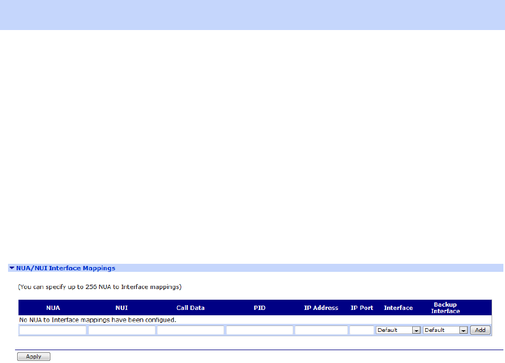
Task: Click the Add button
Action: (480, 330)
